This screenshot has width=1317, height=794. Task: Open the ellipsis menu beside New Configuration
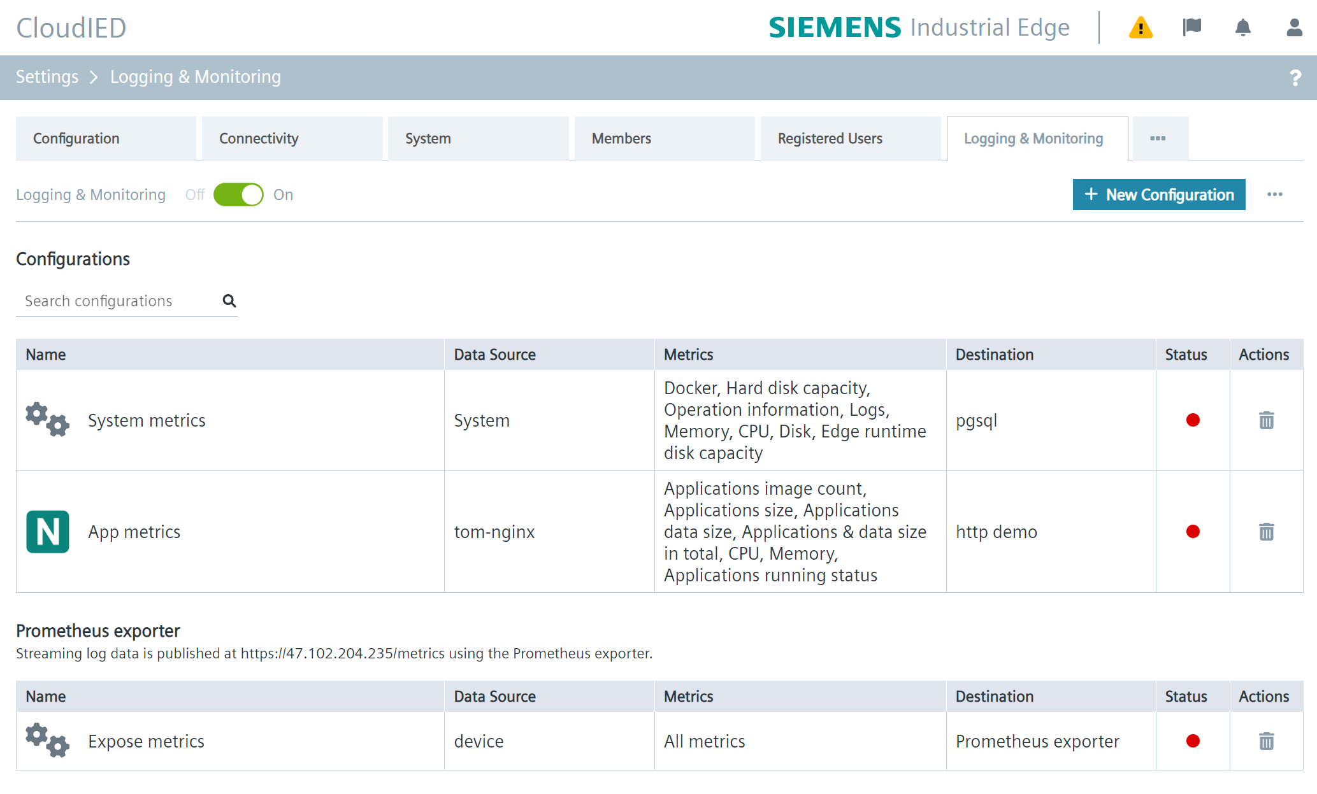point(1275,194)
